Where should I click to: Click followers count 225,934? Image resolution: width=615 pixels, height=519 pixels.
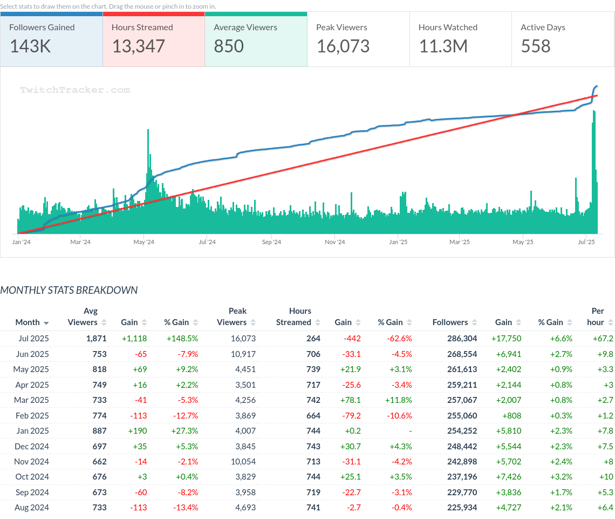click(x=462, y=508)
